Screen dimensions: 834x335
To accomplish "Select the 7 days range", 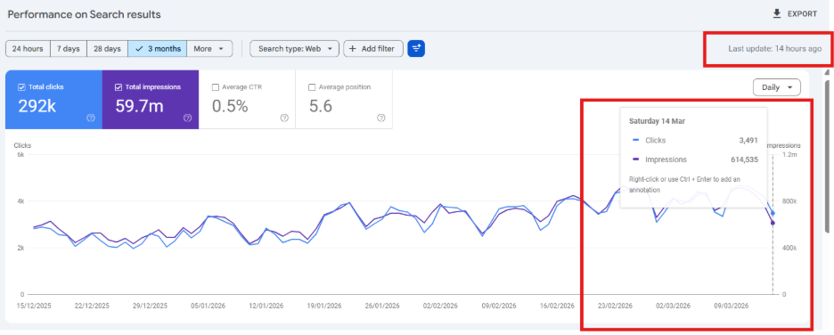I will tap(69, 48).
